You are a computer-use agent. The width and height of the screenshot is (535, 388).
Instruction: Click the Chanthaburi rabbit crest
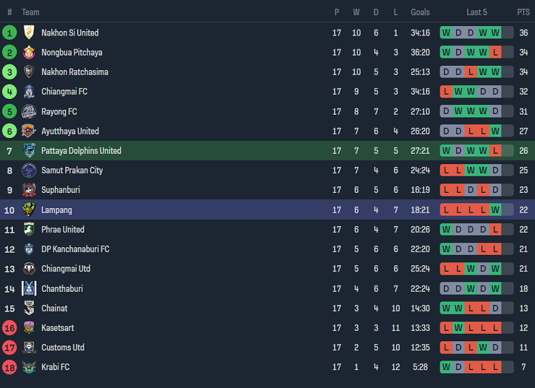point(29,288)
